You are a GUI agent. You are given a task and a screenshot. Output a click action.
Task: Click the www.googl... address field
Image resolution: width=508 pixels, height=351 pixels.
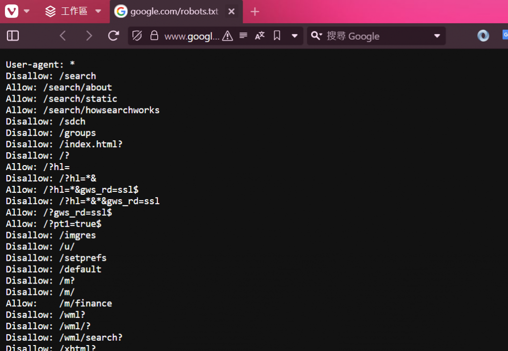[191, 36]
